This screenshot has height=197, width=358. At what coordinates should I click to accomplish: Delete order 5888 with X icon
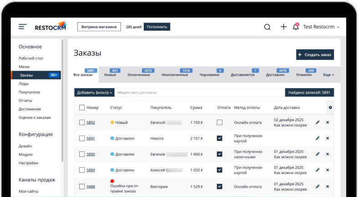(x=328, y=187)
